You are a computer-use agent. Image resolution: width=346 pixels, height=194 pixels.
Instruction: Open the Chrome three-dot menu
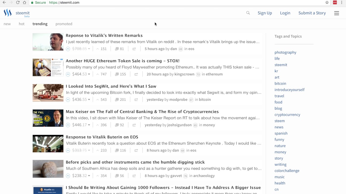[x=342, y=2]
